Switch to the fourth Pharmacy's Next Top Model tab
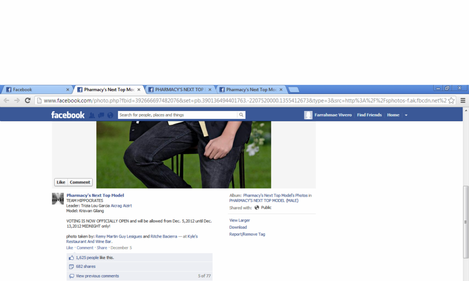 click(251, 90)
